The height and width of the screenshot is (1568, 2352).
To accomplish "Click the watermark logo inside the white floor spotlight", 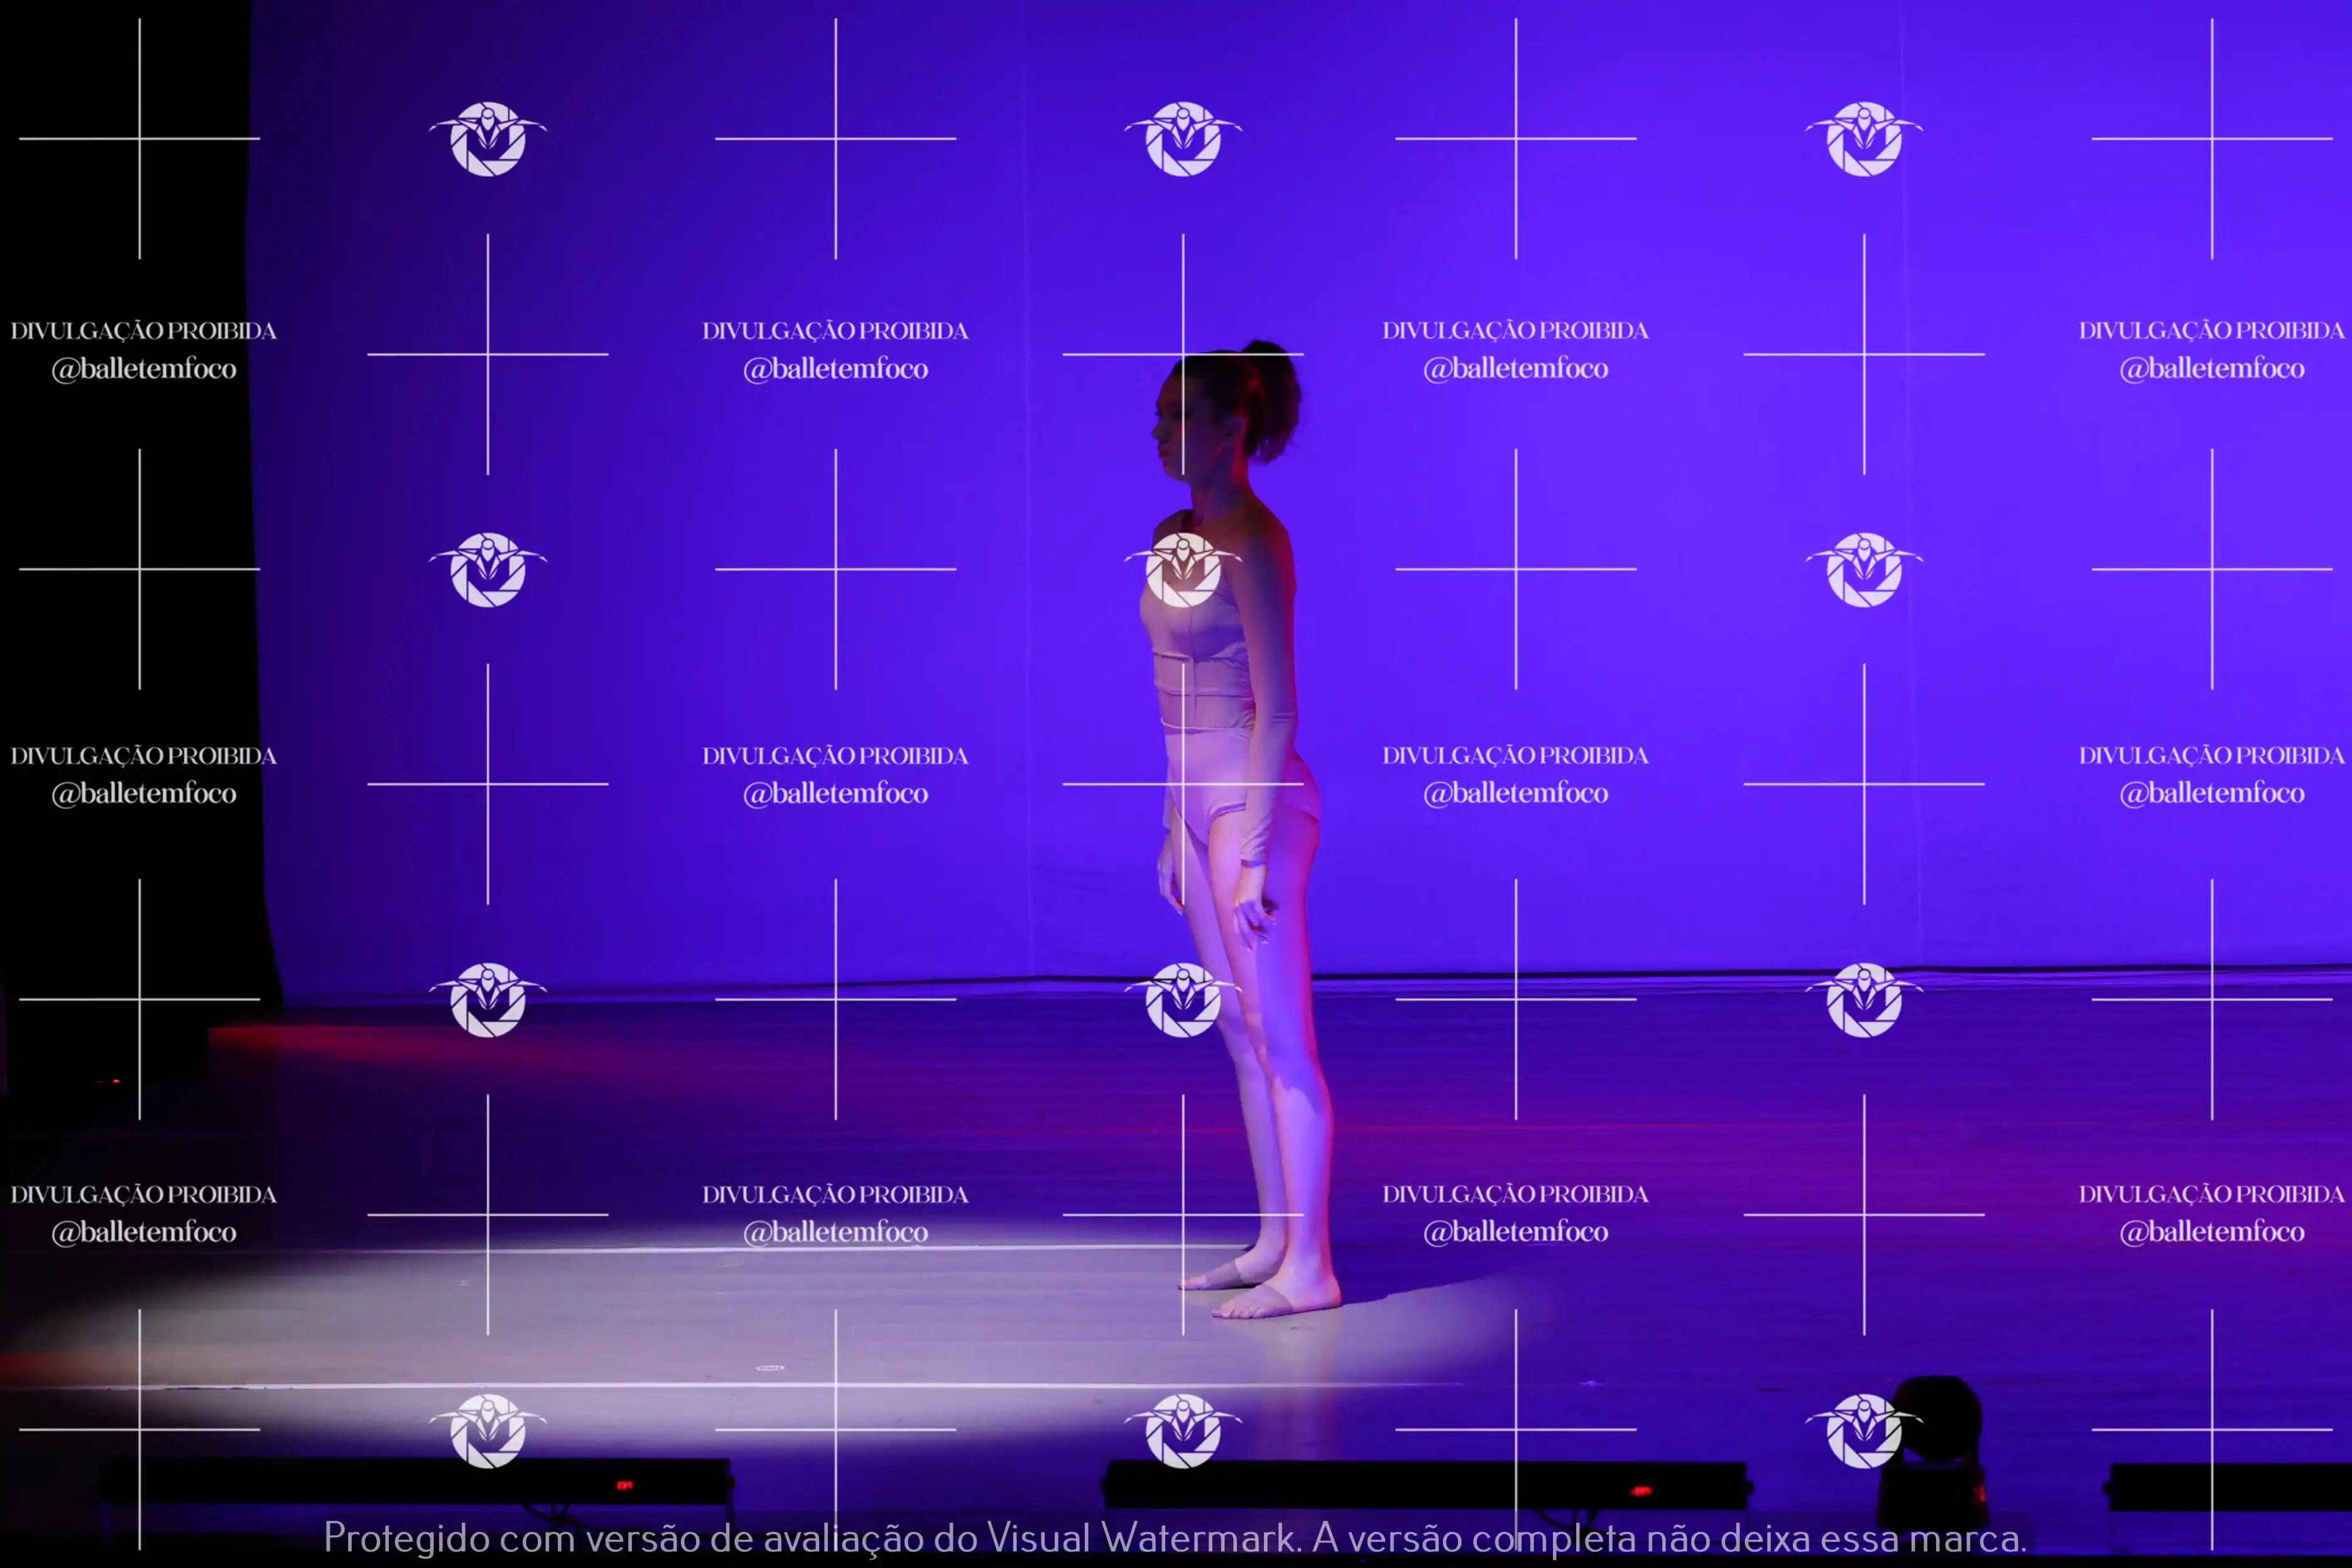I will click(x=488, y=1430).
